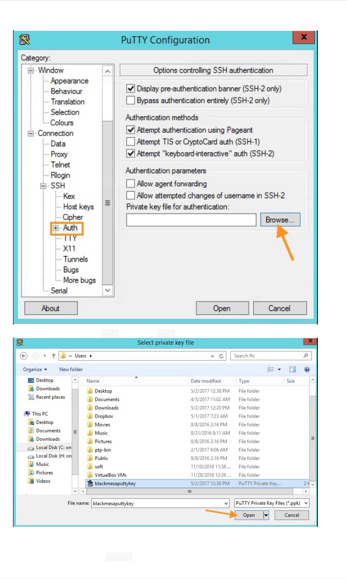Image resolution: width=347 pixels, height=579 pixels.
Task: Sort by the Date modified column header
Action: click(206, 381)
